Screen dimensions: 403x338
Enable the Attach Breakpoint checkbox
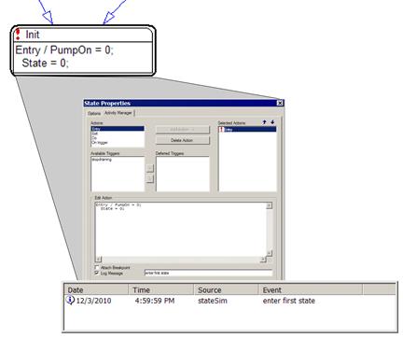97,267
